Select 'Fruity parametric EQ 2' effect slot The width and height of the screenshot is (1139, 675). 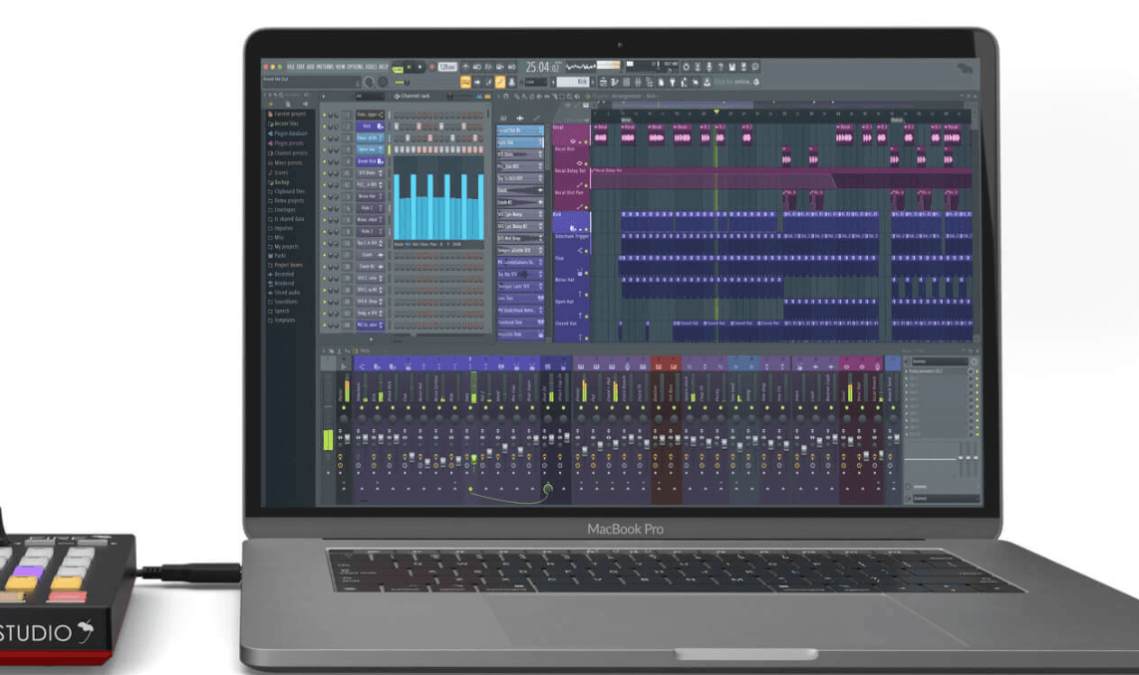coord(937,371)
